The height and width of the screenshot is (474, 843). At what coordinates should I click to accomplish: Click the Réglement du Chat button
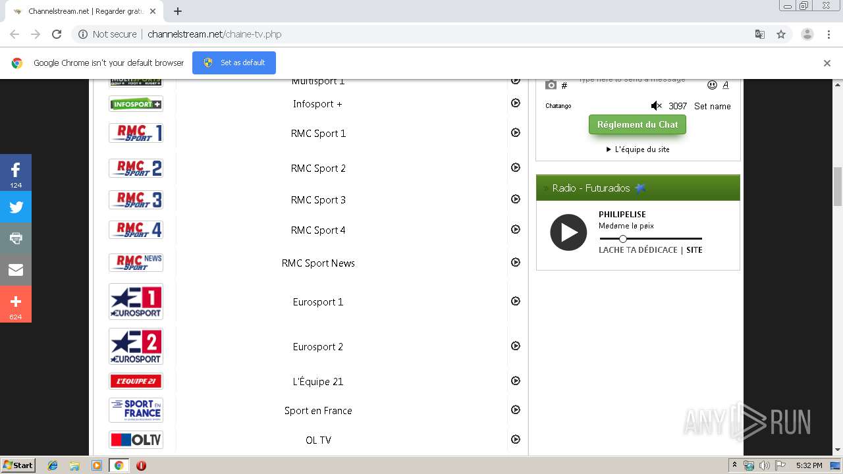tap(638, 124)
